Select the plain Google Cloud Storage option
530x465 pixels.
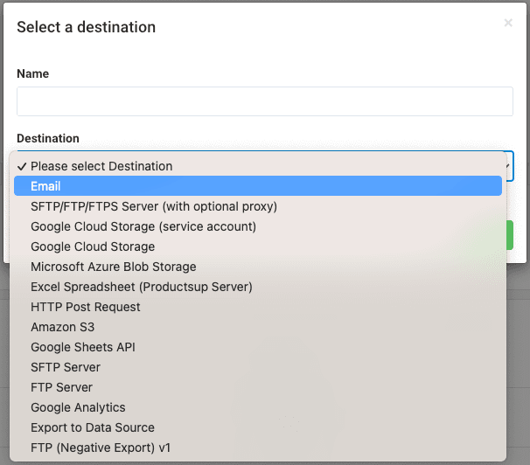tap(93, 246)
